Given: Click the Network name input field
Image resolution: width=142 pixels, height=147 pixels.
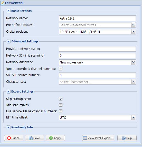Looking at the screenshot, I should tap(97, 18).
